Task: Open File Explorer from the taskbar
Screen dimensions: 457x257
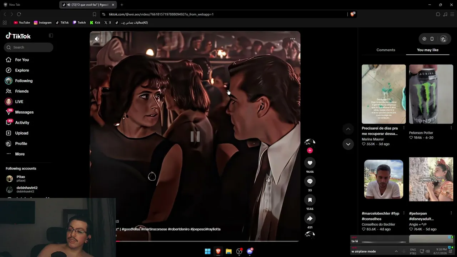Action: pyautogui.click(x=228, y=251)
